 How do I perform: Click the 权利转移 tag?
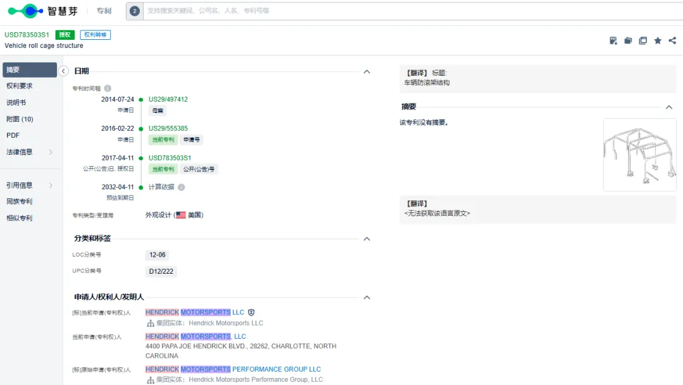point(95,35)
